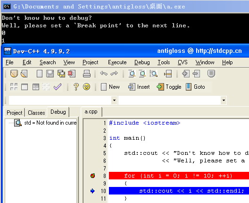Open the Debug menu
The width and height of the screenshot is (249, 203).
[x=142, y=62]
